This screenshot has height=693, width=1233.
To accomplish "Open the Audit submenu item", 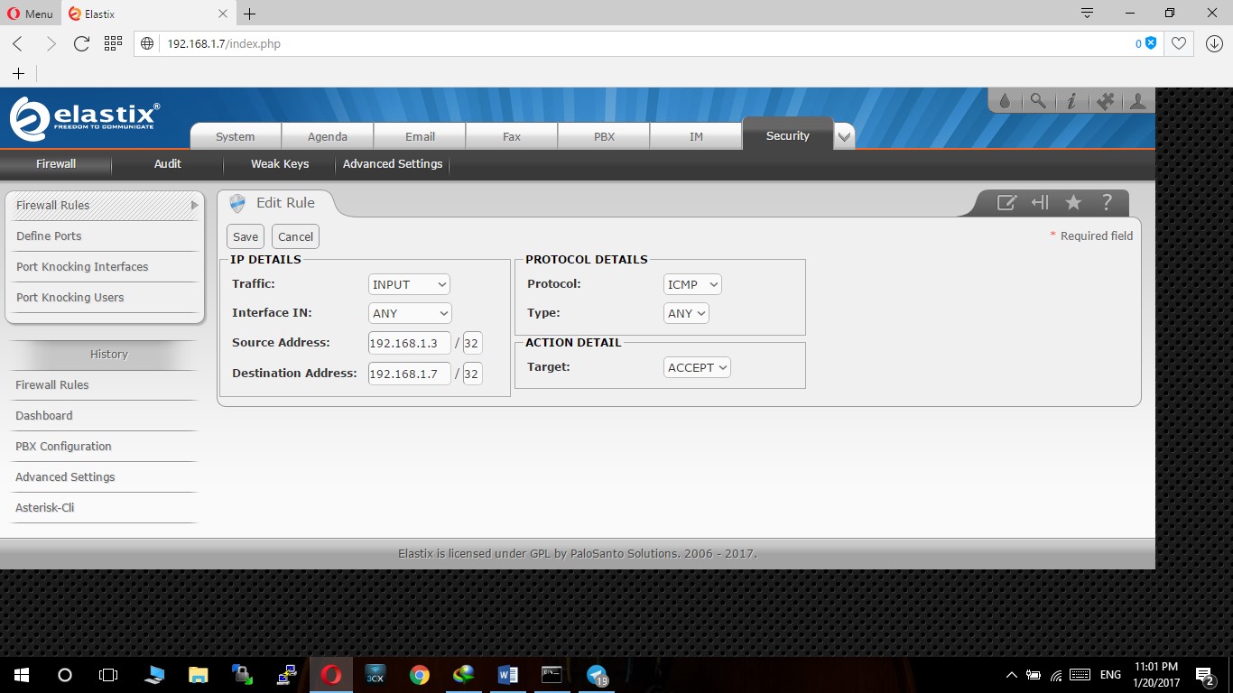I will 167,164.
